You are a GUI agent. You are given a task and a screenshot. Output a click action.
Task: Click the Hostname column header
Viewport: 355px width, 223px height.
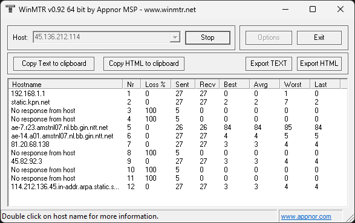(x=66, y=85)
